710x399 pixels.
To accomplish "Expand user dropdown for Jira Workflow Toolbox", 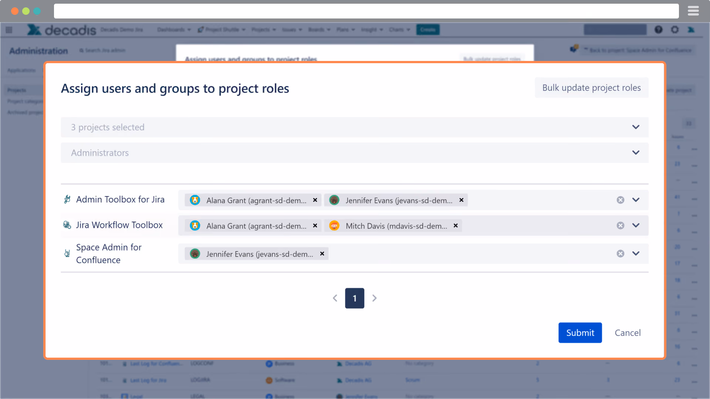I will pos(636,225).
